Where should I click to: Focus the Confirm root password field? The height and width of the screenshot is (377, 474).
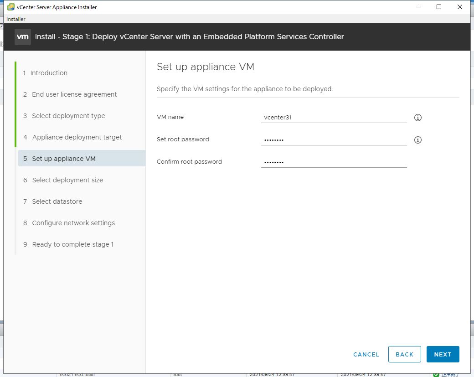click(334, 162)
